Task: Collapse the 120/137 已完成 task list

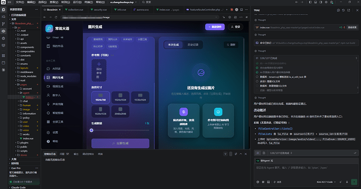Action: tap(356, 58)
